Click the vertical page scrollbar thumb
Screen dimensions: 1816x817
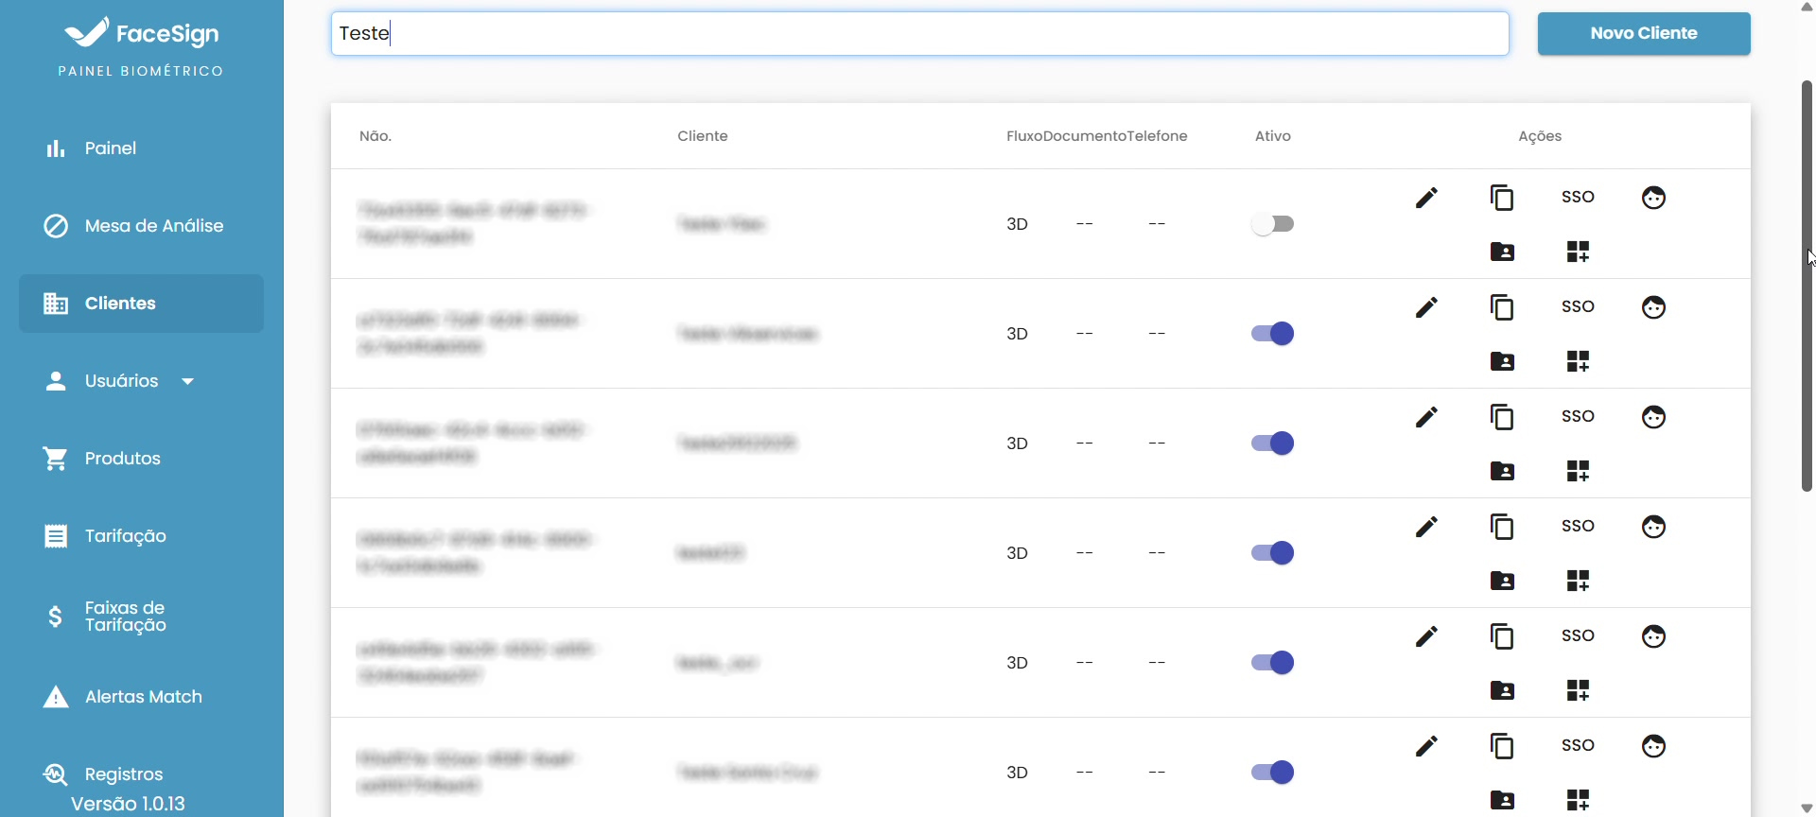point(1807,284)
